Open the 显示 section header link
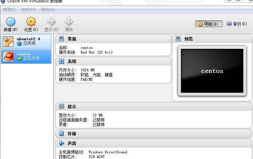This screenshot has width=253, height=159. pos(72,106)
